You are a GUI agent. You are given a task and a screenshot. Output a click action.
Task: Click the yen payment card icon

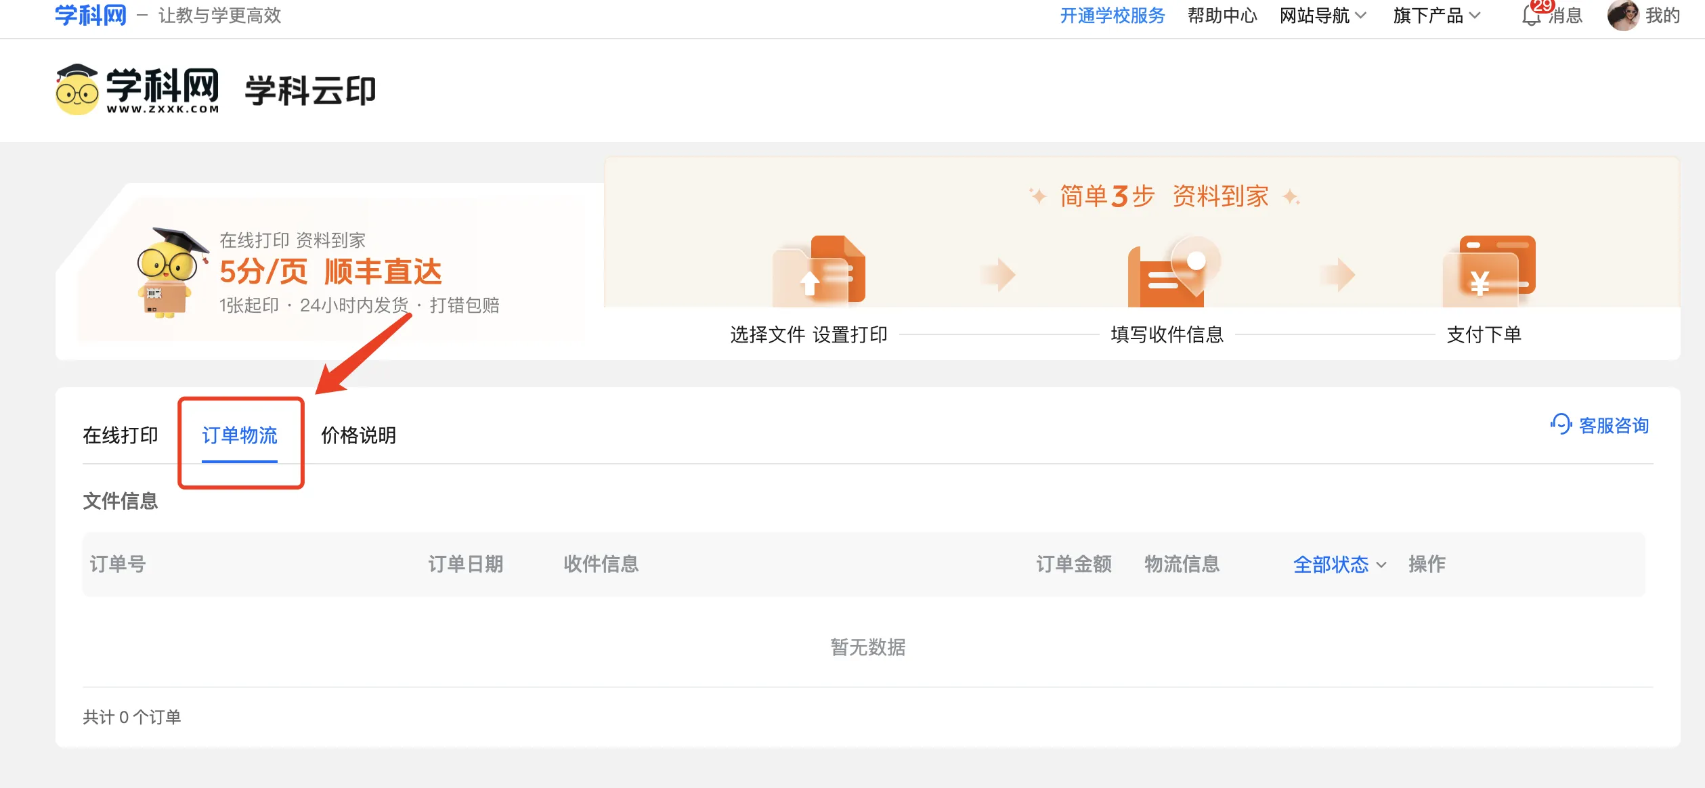coord(1489,271)
